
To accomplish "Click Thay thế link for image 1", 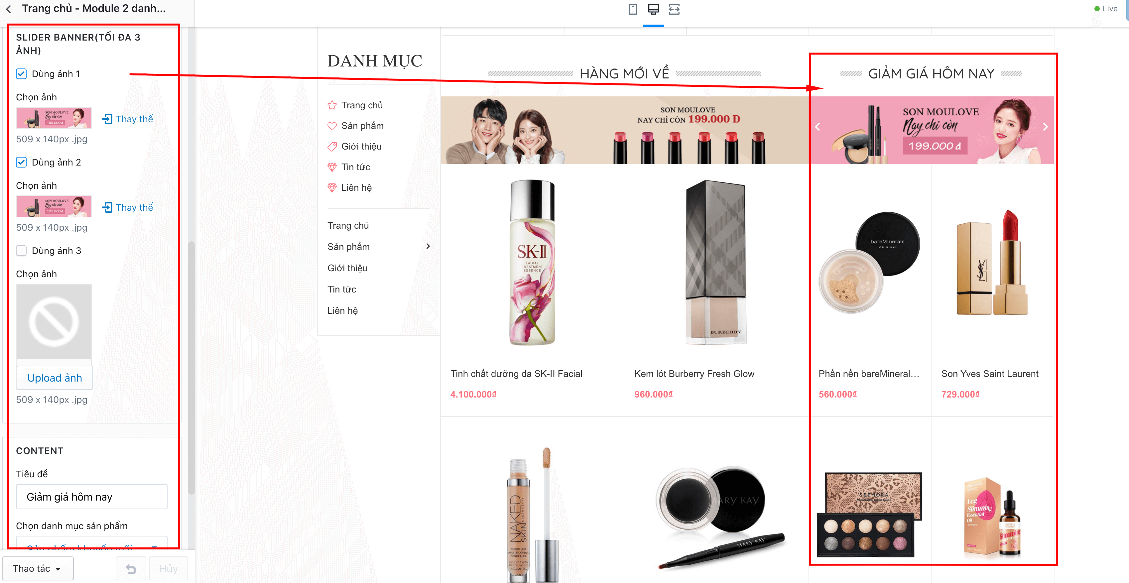I will [x=134, y=119].
